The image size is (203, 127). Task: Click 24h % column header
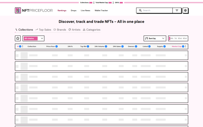click(70, 46)
